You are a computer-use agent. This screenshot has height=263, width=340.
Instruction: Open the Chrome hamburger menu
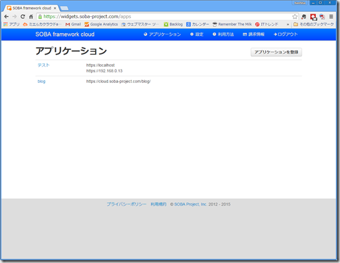[x=331, y=17]
